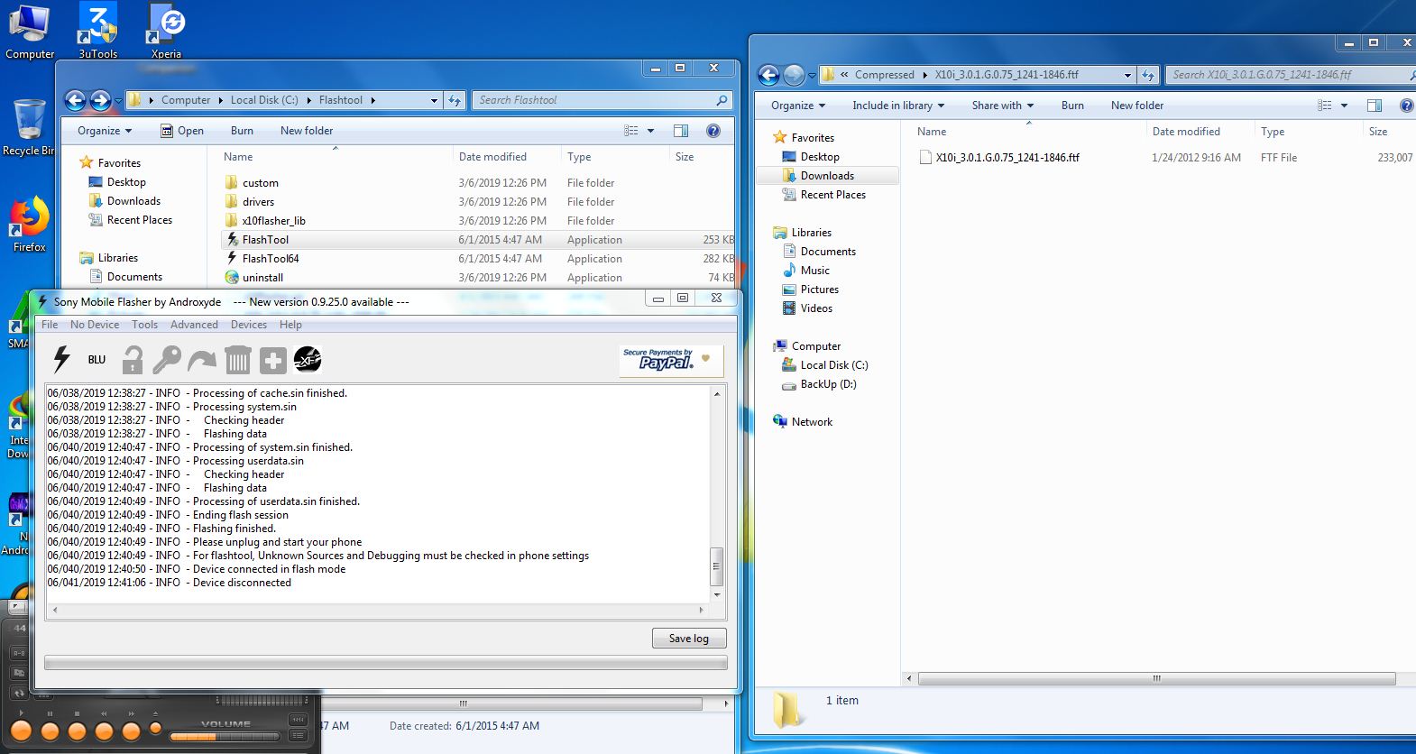Click back arrow in Flashtool explorer window
This screenshot has width=1416, height=754.
tap(76, 100)
